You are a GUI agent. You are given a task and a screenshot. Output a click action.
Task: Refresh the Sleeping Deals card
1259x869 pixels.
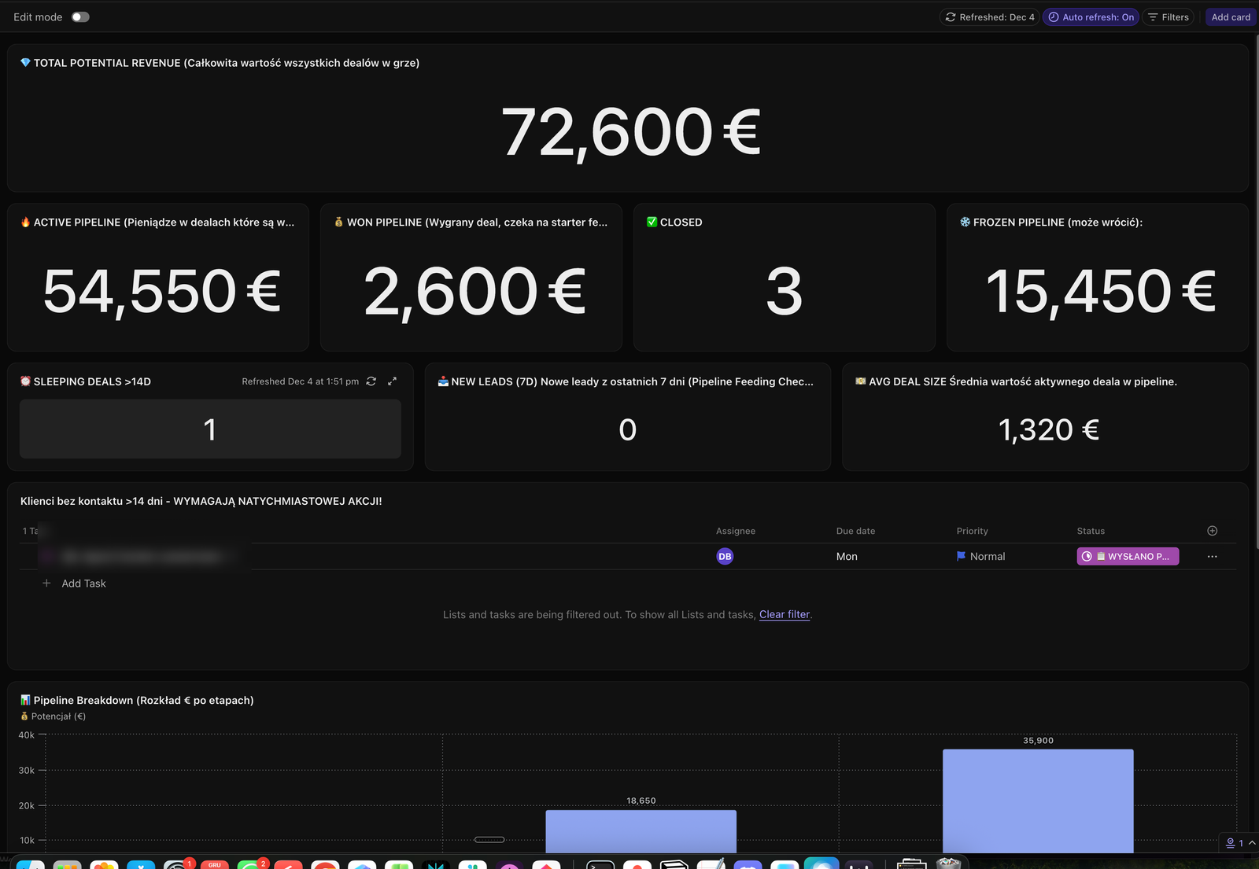(371, 381)
